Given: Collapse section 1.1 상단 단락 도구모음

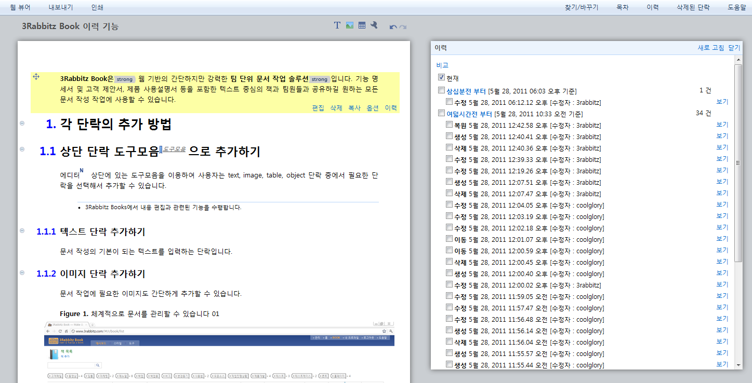Looking at the screenshot, I should (22, 149).
